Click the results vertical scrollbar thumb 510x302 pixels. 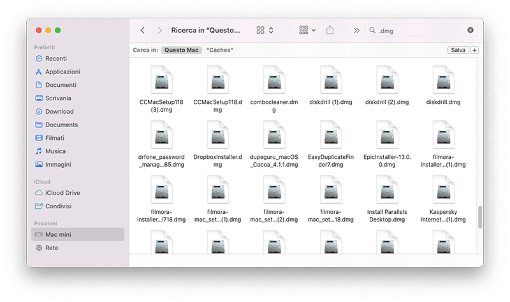tap(480, 217)
